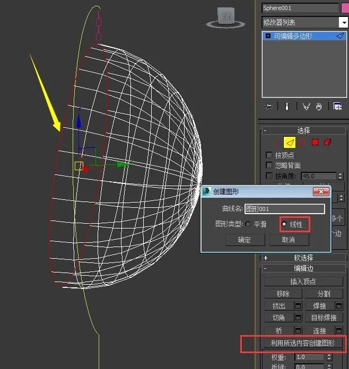
Task: Open settings box next to 切角
Action: 298,318
